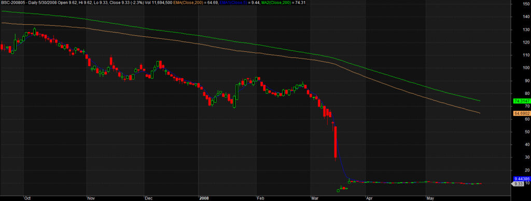531x201 pixels.
Task: Click the 150 level on price axis
Action: [x=526, y=4]
